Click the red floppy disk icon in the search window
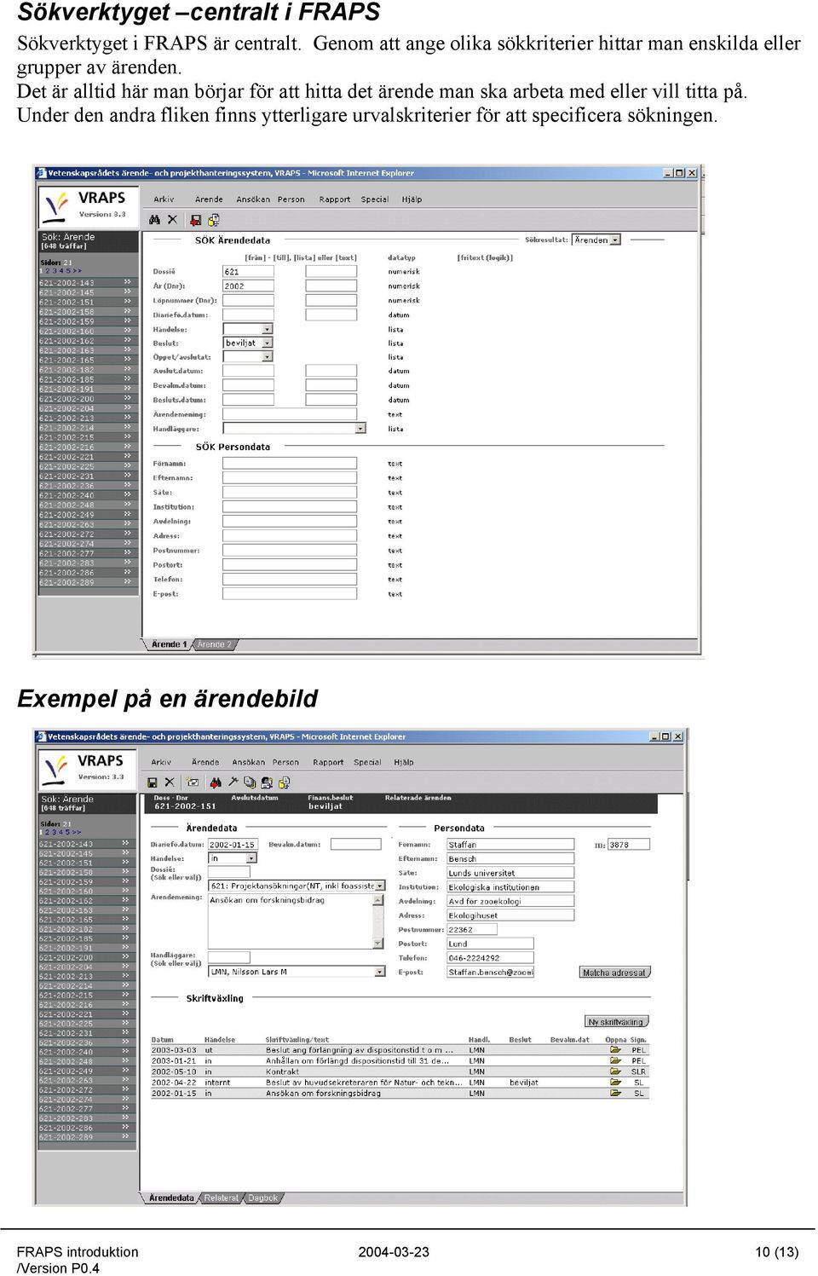Viewport: 818px width, 1276px height. coord(195,220)
